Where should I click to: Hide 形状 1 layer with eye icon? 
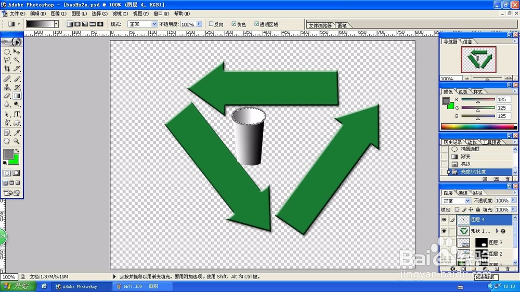click(x=444, y=231)
